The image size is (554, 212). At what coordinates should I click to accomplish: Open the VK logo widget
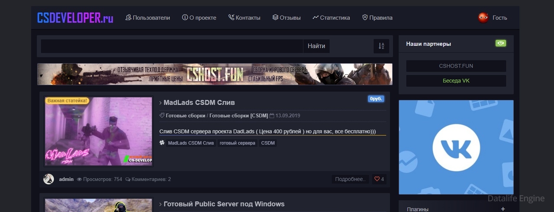(x=456, y=147)
